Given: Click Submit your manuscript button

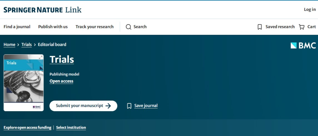Looking at the screenshot, I should click(x=83, y=106).
